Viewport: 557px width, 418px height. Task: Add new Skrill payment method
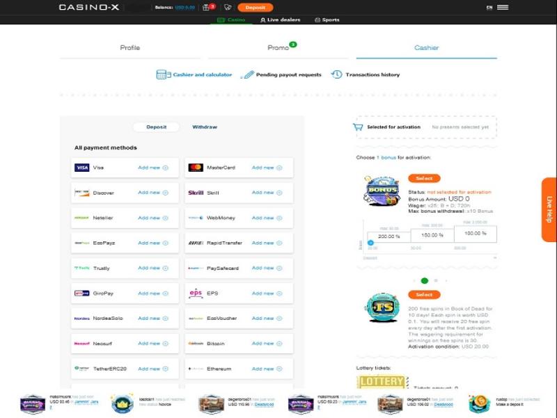(x=267, y=193)
